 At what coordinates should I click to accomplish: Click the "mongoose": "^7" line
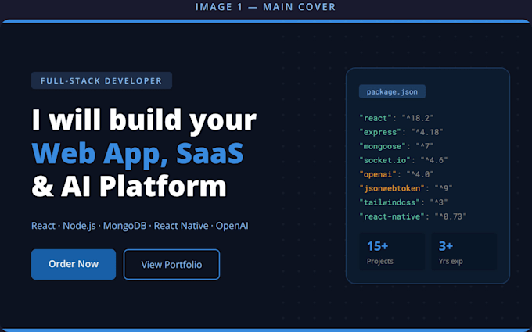(x=397, y=146)
